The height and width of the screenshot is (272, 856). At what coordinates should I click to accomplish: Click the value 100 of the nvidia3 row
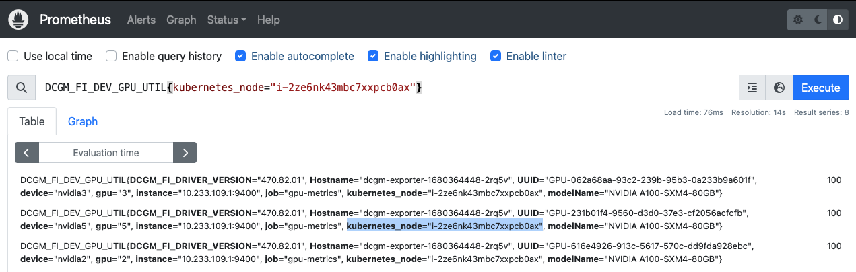[834, 180]
